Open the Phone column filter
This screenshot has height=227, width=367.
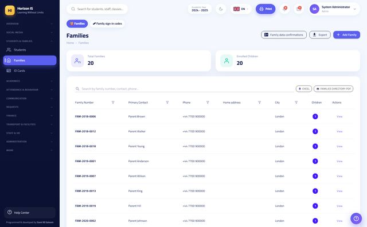pos(208,103)
